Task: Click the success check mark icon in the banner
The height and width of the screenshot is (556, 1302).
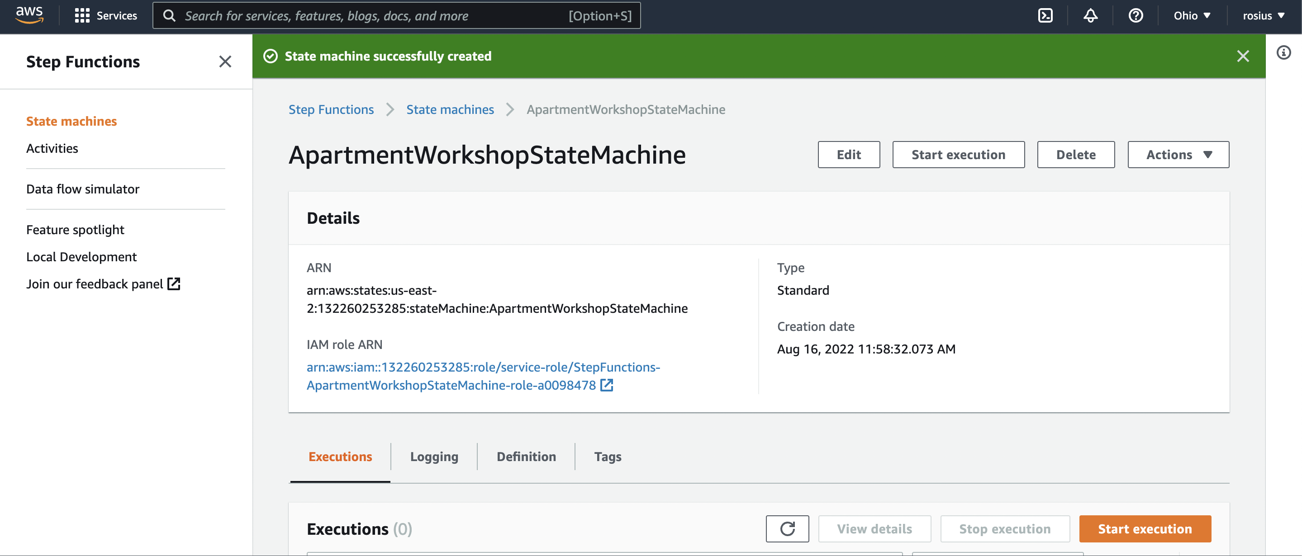Action: (271, 56)
